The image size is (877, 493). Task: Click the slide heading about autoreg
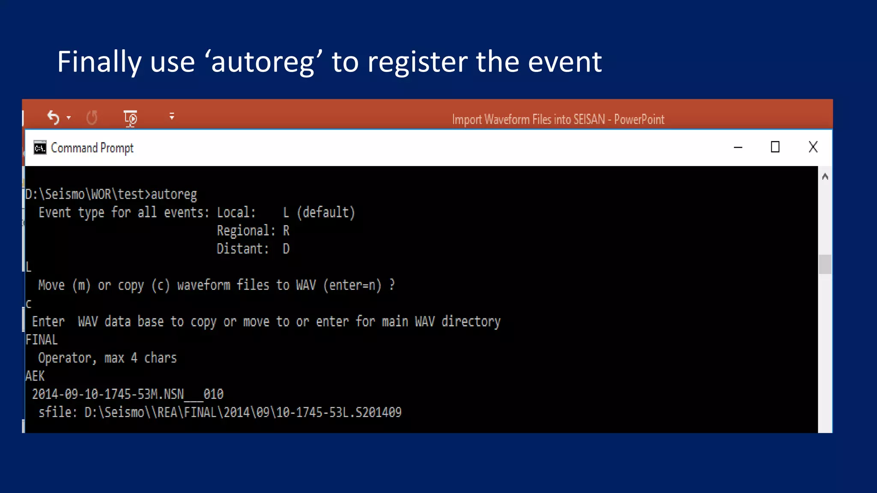(329, 62)
